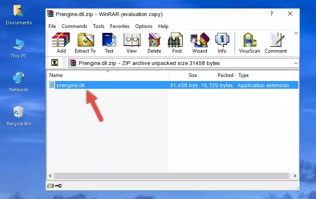The image size is (316, 199).
Task: Click the WinRAR title bar help button
Action: tap(272, 14)
